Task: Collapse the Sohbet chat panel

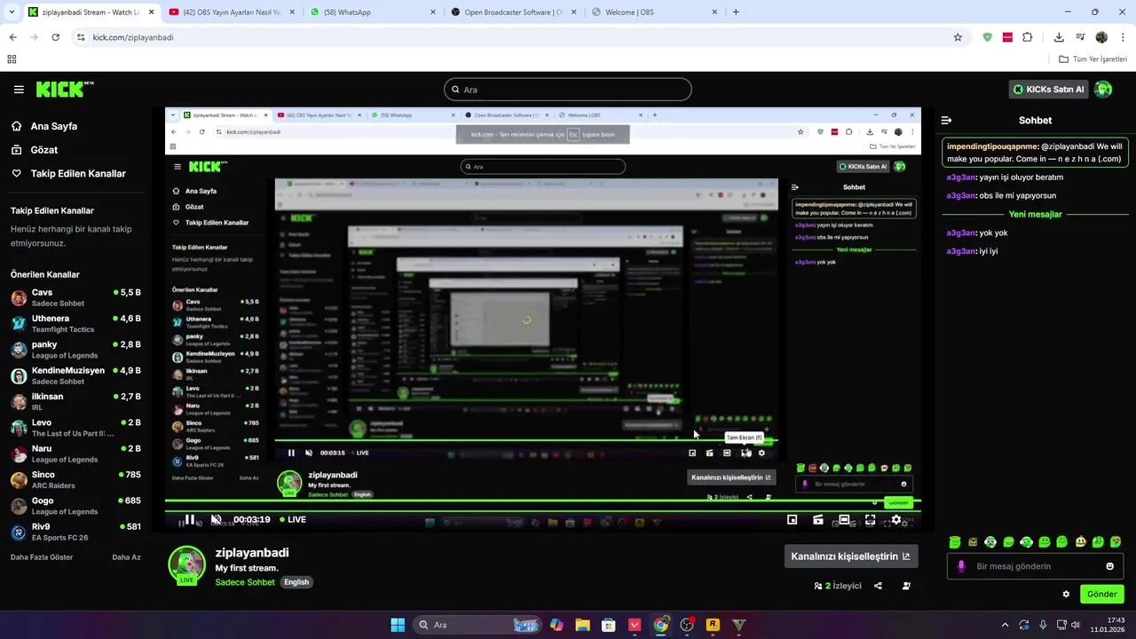Action: tap(946, 120)
